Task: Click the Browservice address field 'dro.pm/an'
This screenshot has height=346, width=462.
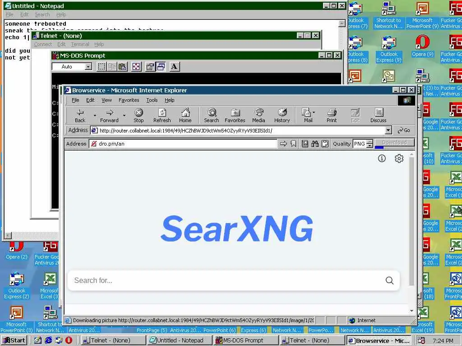Action: coord(183,144)
